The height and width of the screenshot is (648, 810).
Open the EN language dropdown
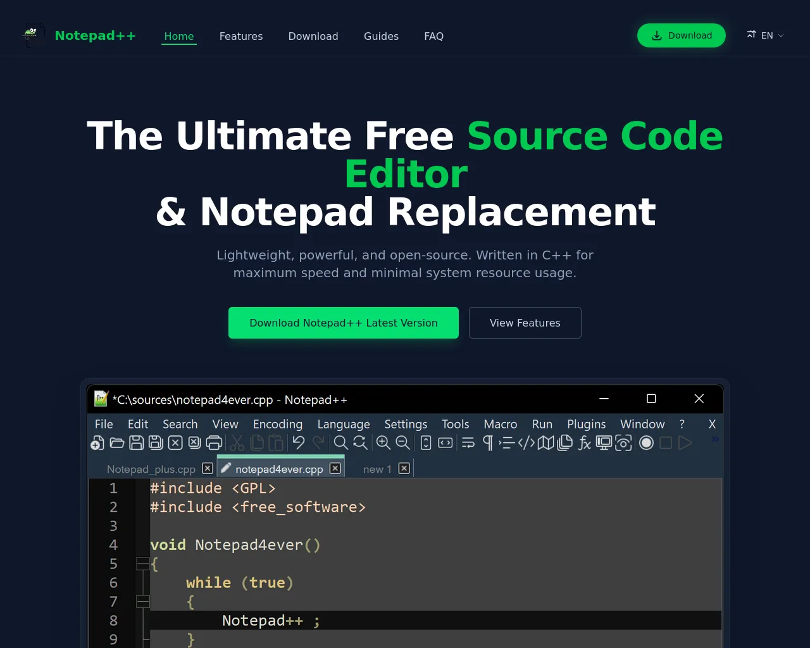click(x=766, y=35)
